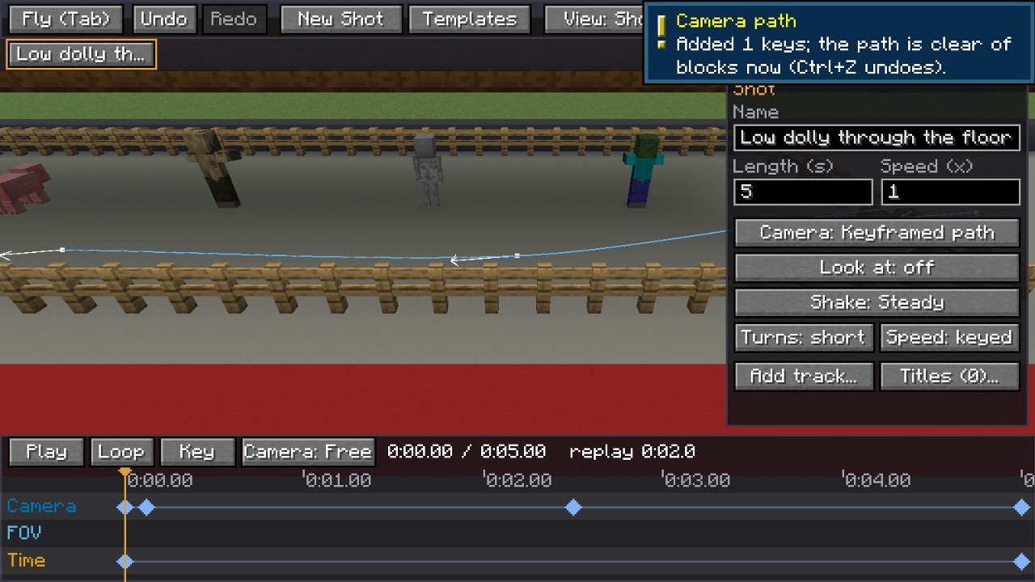1035x582 pixels.
Task: Select the Time track label
Action: (26, 560)
